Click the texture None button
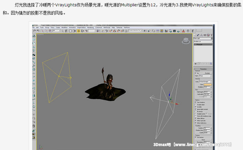This screenshot has width=243, height=150. [203, 140]
